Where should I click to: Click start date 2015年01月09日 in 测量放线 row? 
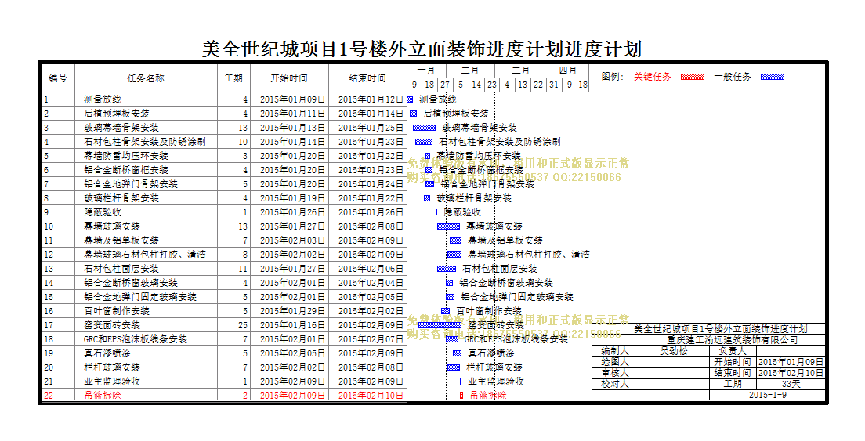(292, 99)
